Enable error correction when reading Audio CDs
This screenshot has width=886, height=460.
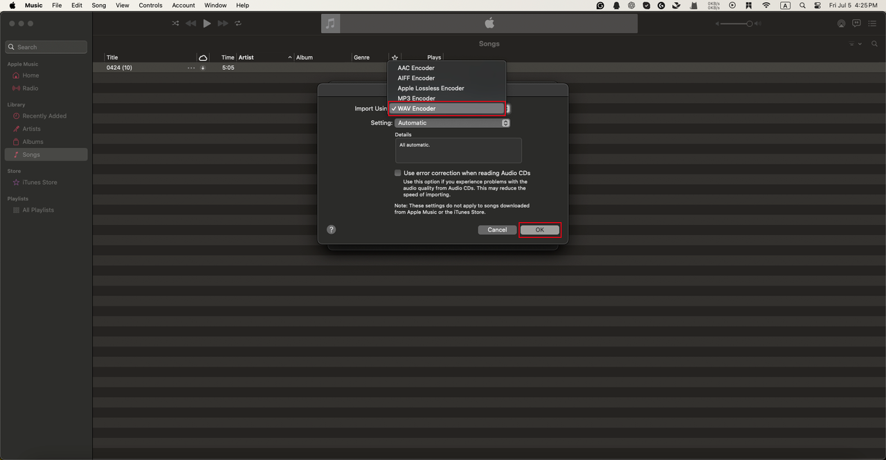coord(398,173)
